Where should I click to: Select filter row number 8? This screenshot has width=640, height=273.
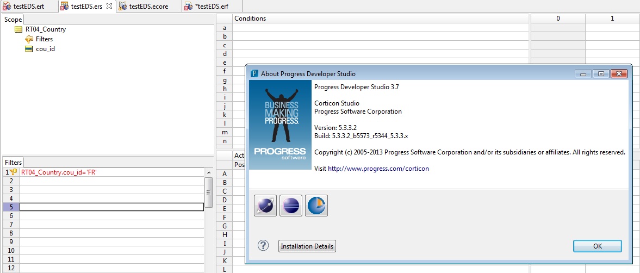(x=11, y=233)
